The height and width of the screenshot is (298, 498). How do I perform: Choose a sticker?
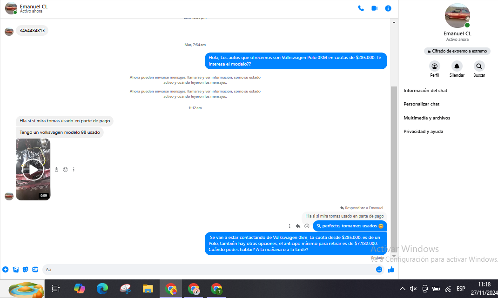(26, 270)
